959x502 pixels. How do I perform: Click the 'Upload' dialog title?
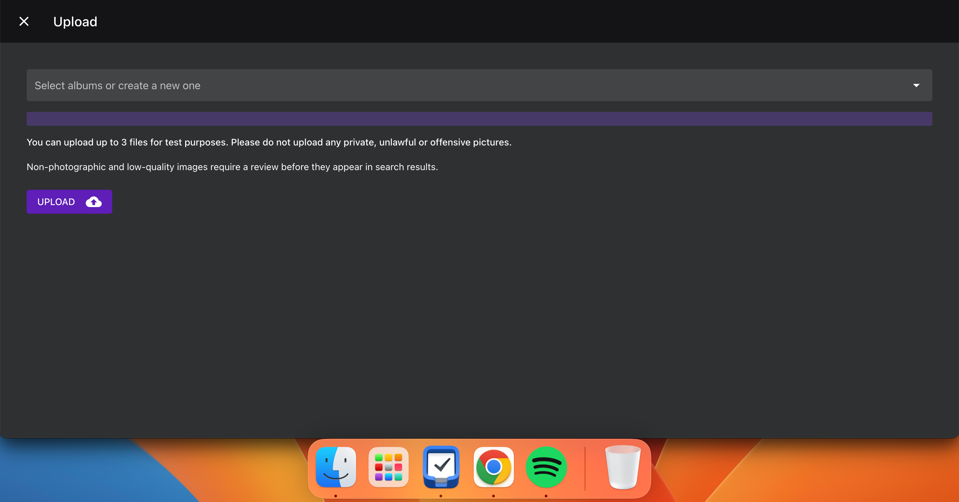tap(75, 22)
